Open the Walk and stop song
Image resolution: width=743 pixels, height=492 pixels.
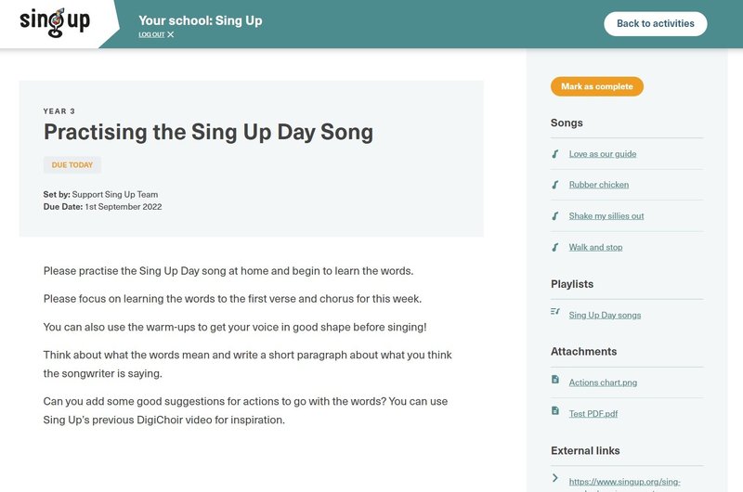pyautogui.click(x=595, y=247)
